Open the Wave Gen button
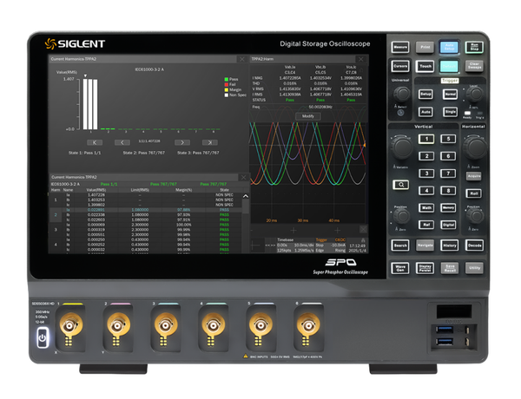The height and width of the screenshot is (399, 521). pyautogui.click(x=400, y=268)
